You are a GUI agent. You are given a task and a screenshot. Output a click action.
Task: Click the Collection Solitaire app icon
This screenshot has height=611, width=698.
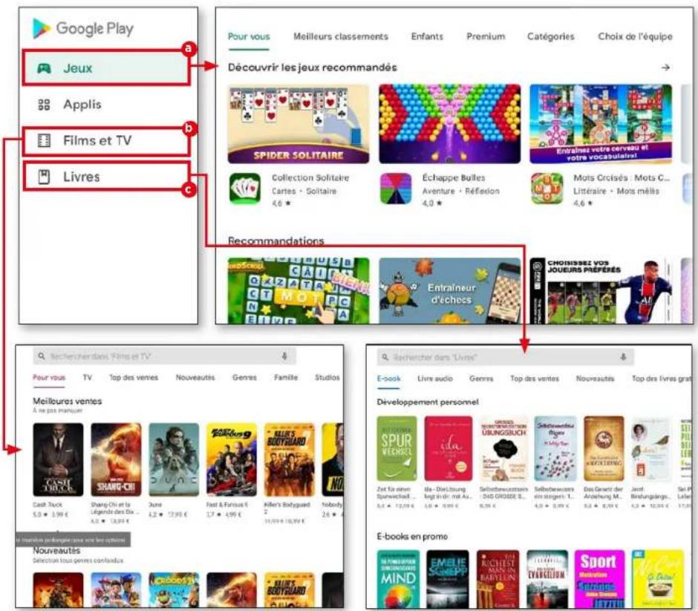tap(245, 189)
